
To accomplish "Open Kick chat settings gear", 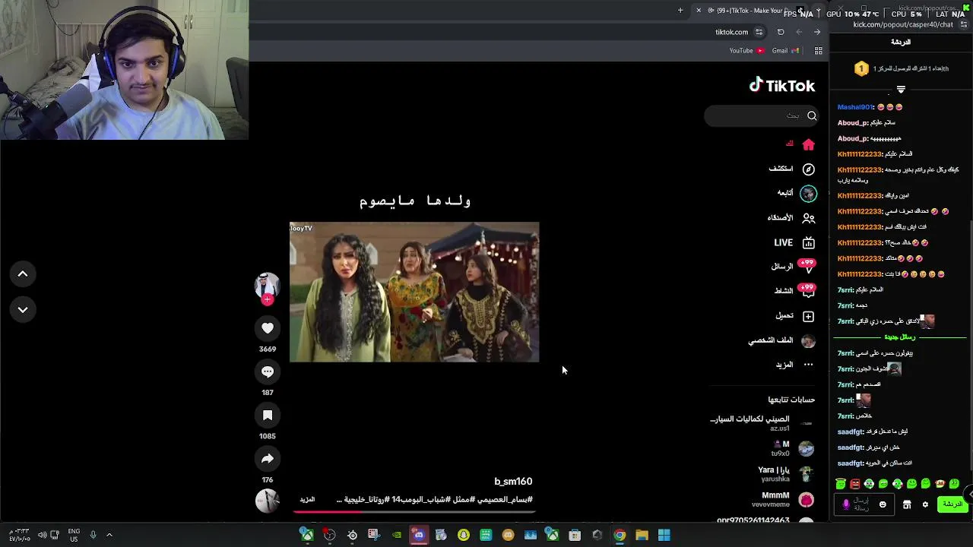I will (x=925, y=504).
